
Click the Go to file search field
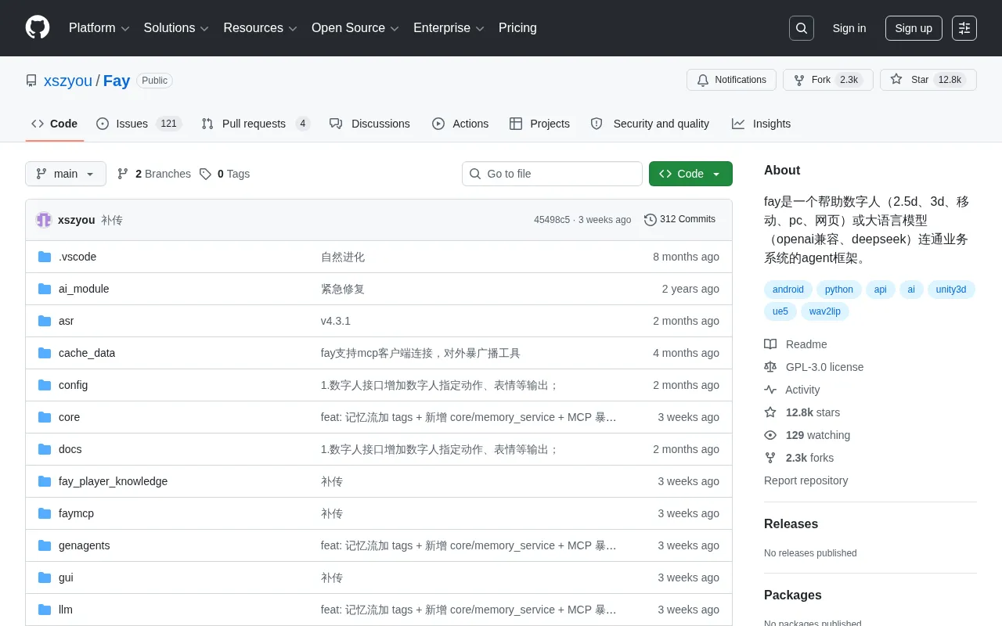click(x=552, y=174)
